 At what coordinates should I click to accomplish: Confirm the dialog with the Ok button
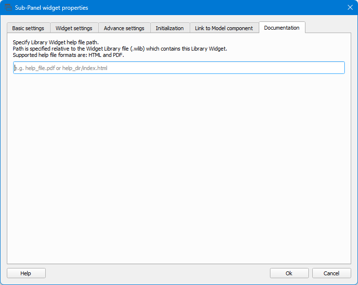tap(289, 273)
